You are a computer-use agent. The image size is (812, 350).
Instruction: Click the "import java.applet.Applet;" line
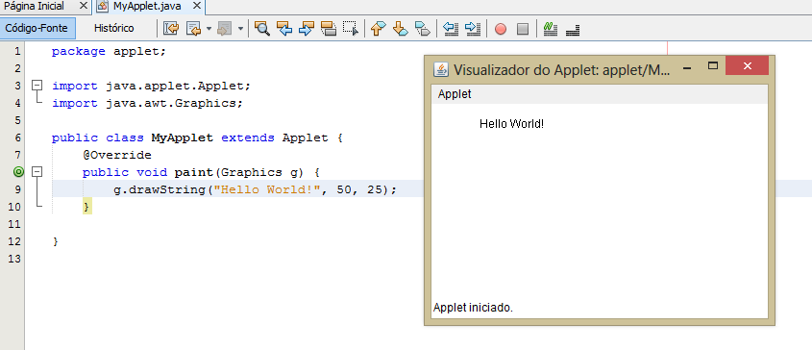click(151, 86)
